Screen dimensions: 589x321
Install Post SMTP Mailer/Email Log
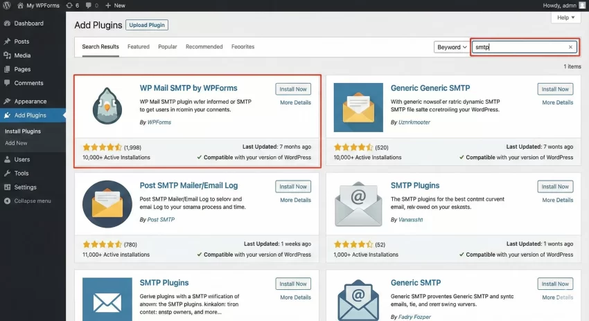pos(293,187)
